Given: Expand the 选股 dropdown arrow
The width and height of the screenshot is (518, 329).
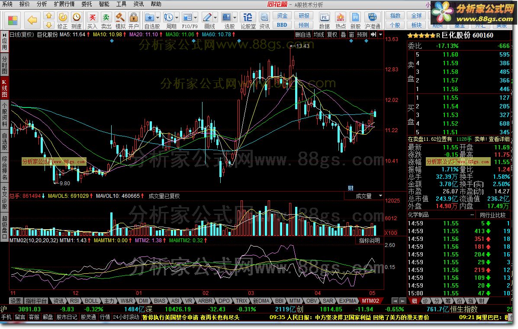Looking at the screenshot, I should tap(235, 17).
